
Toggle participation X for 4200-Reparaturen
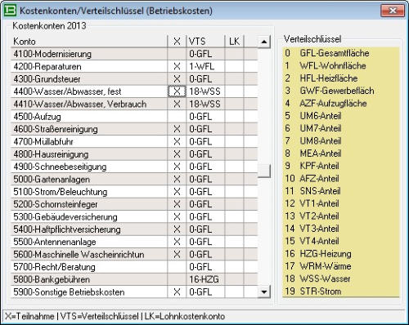[x=177, y=66]
